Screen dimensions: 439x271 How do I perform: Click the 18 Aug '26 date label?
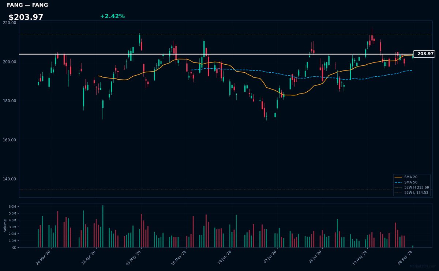coord(360,257)
